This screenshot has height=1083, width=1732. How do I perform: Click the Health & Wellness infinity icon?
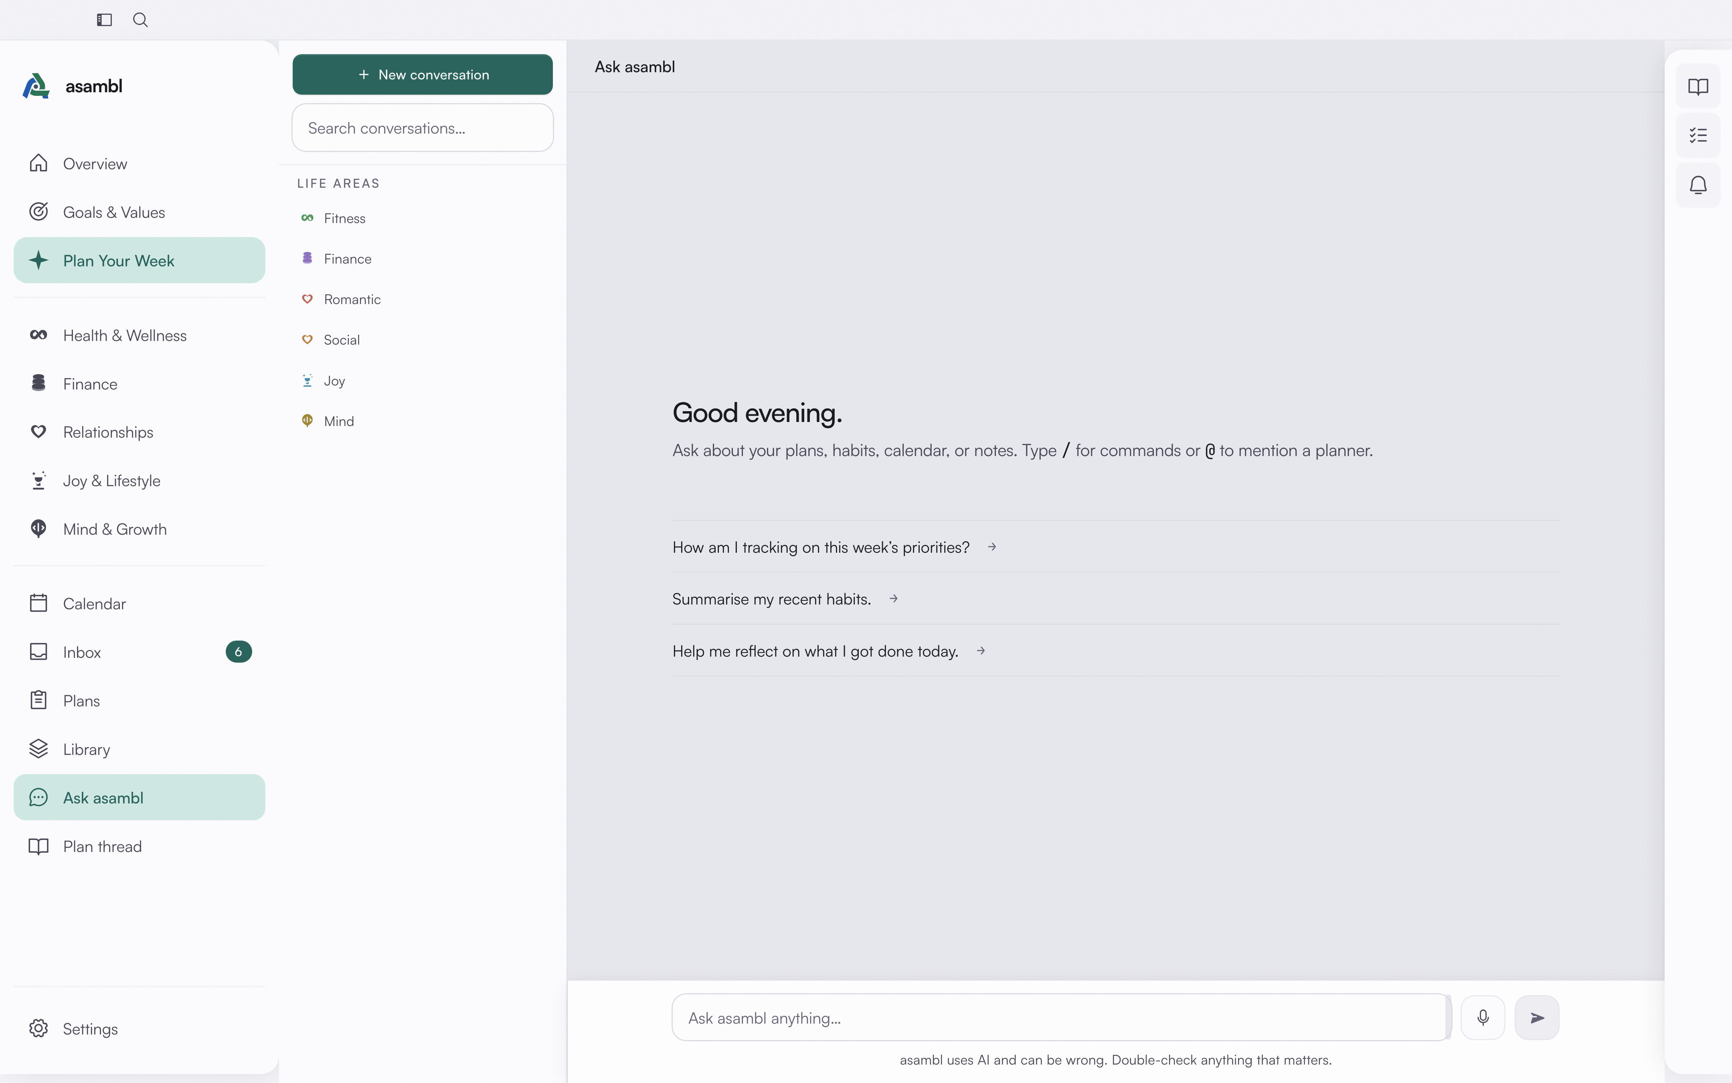(x=38, y=335)
